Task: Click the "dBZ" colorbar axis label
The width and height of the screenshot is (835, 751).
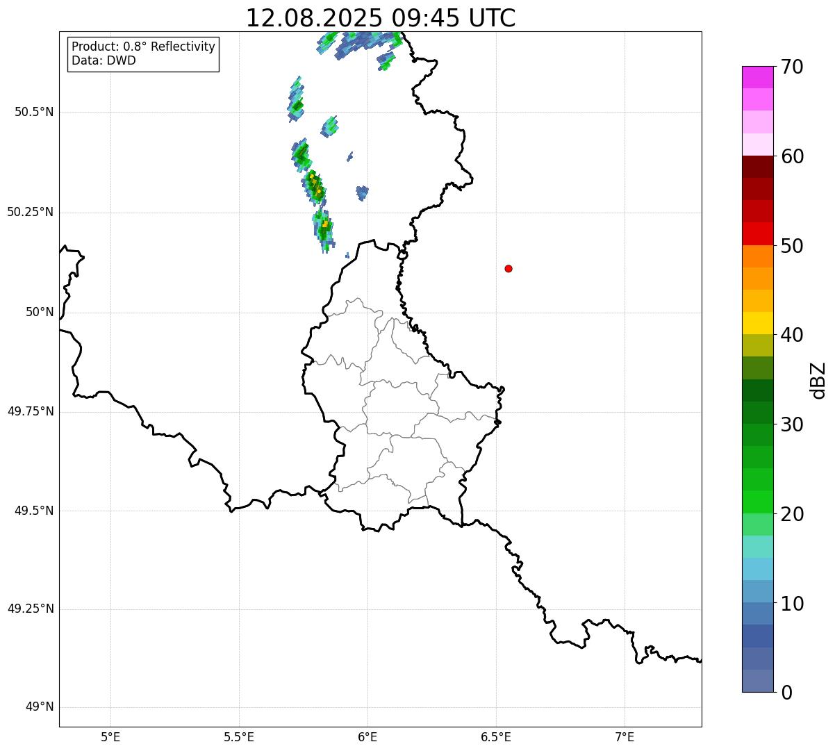Action: pos(818,380)
